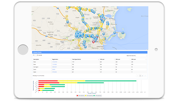Open the registration link in Kane's row
This screenshot has width=178, height=101.
point(54,64)
